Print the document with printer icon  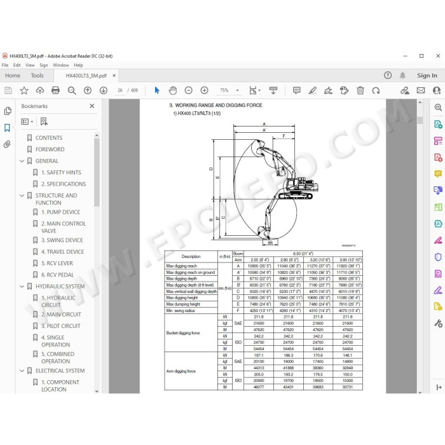point(56,90)
